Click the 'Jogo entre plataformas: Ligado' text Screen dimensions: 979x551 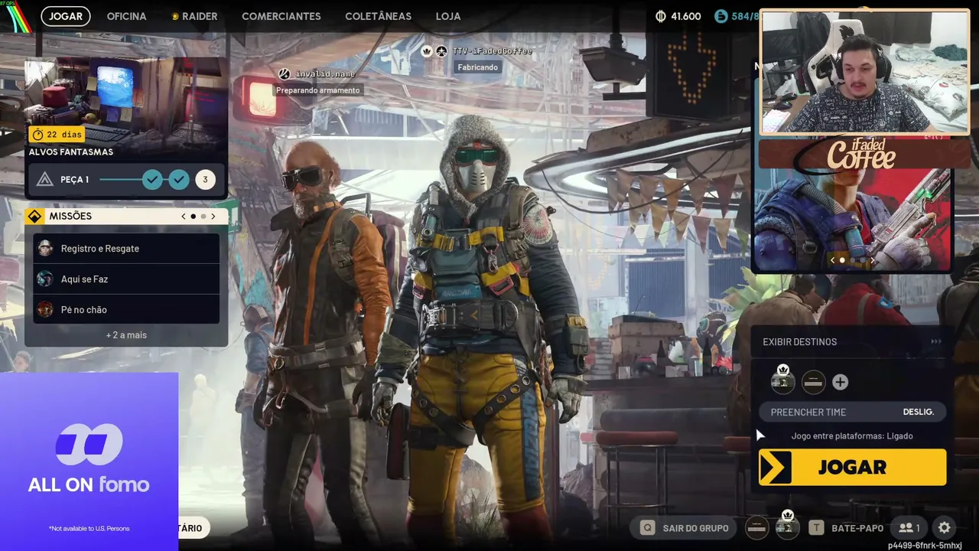852,436
